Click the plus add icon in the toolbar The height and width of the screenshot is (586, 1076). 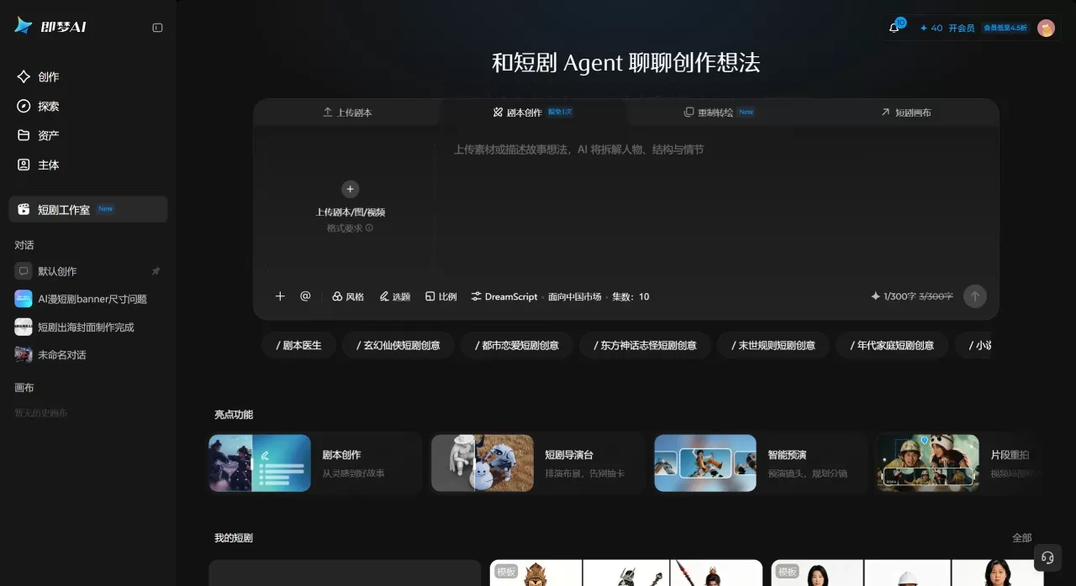click(280, 296)
